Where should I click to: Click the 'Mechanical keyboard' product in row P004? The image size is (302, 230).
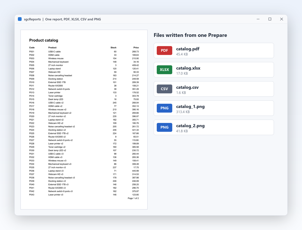click(58, 62)
